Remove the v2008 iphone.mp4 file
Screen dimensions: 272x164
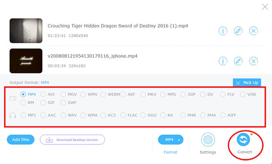click(x=253, y=61)
